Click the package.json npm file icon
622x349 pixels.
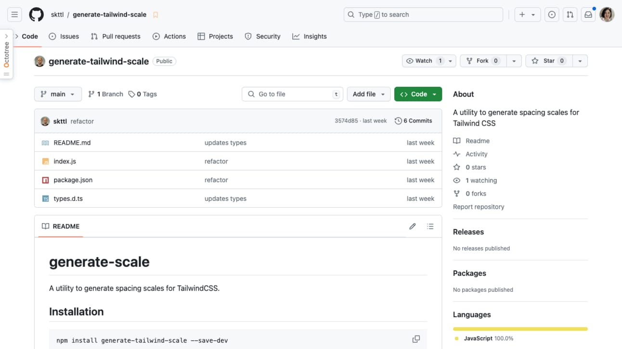45,180
